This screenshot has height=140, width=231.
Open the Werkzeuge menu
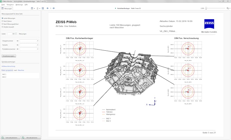19,5
